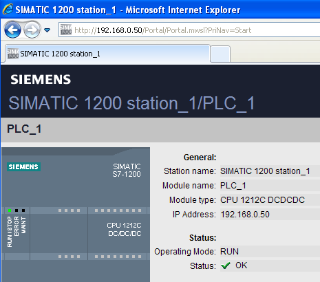Click the browser Back arrow button
The height and width of the screenshot is (282, 320).
[12, 30]
